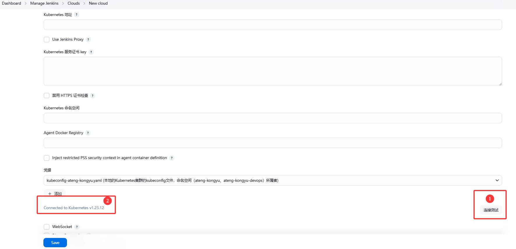516x249 pixels.
Task: Show help for WebSocket option
Action: (77, 227)
